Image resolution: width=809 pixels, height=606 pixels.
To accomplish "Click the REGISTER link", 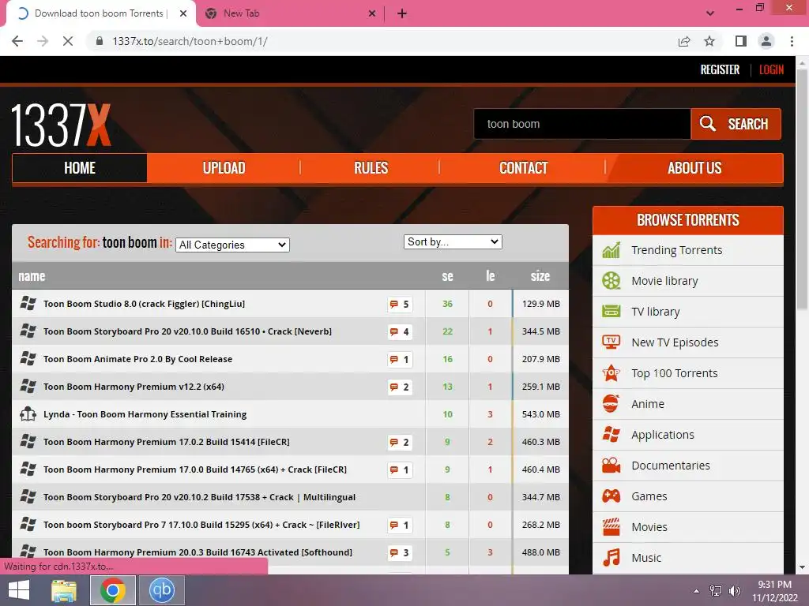I will [x=720, y=69].
